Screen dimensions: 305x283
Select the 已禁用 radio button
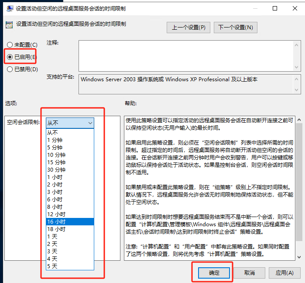click(10, 69)
